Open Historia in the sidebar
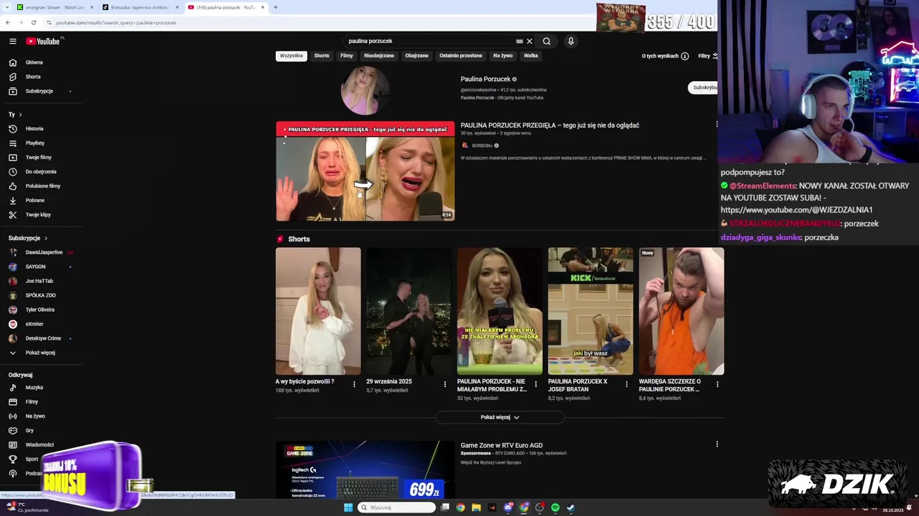The height and width of the screenshot is (516, 919). pyautogui.click(x=34, y=129)
